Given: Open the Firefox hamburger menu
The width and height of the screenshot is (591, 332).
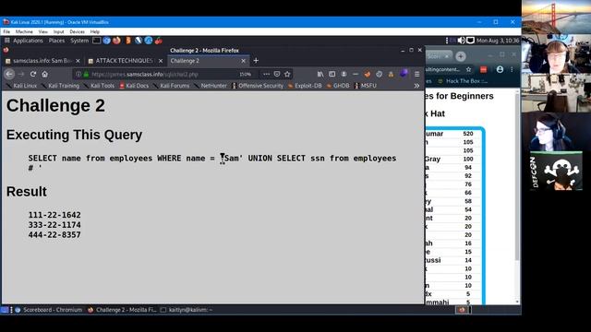Looking at the screenshot, I should pos(416,74).
